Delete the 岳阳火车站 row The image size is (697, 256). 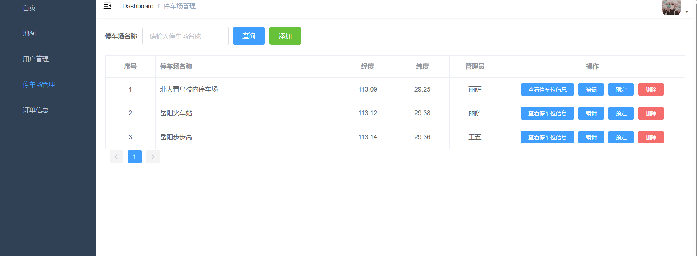651,113
